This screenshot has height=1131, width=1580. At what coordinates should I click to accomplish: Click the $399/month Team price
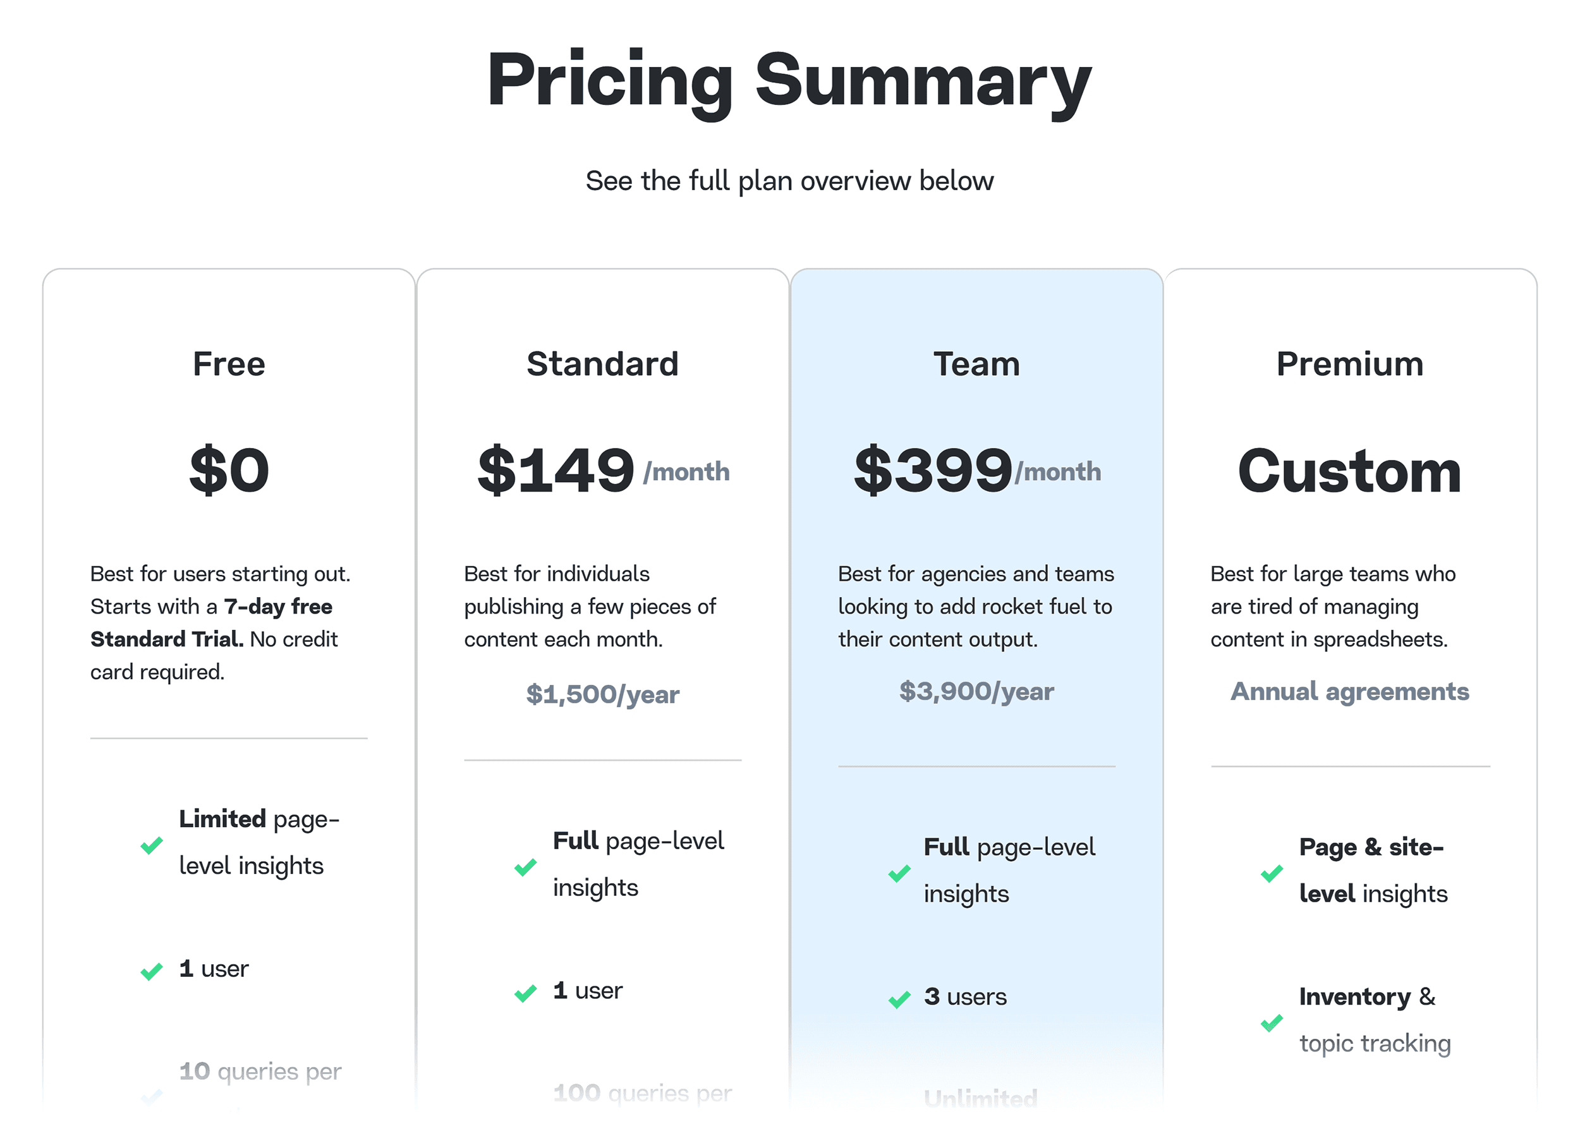click(976, 471)
